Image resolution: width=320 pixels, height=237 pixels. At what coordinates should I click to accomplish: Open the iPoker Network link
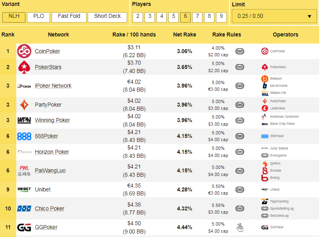pyautogui.click(x=53, y=86)
